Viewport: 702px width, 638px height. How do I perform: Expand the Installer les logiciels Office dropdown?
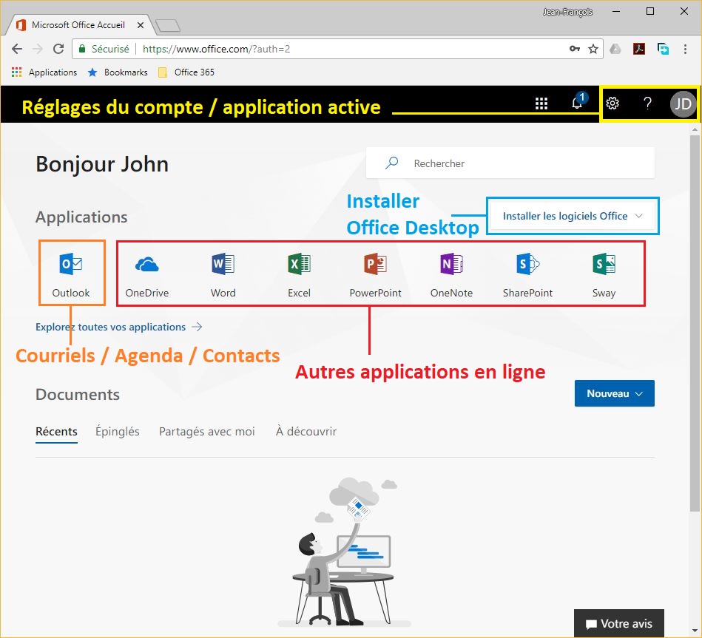tap(572, 217)
